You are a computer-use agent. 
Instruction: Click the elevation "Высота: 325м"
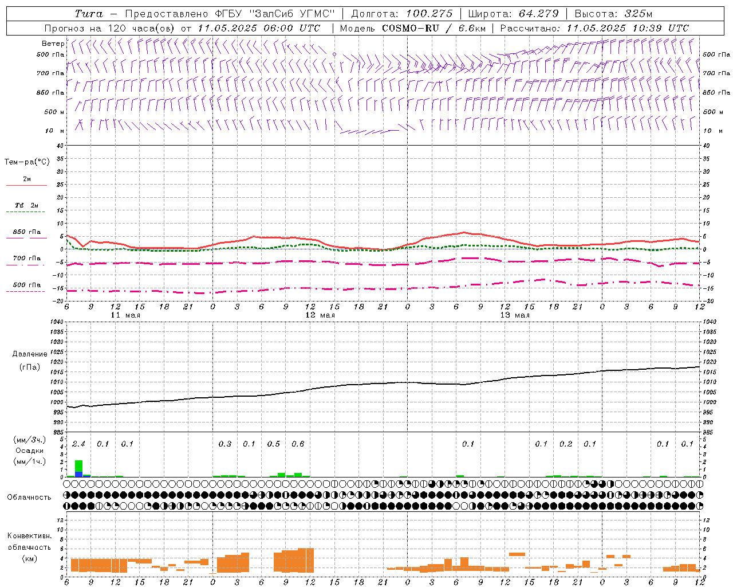tap(613, 14)
